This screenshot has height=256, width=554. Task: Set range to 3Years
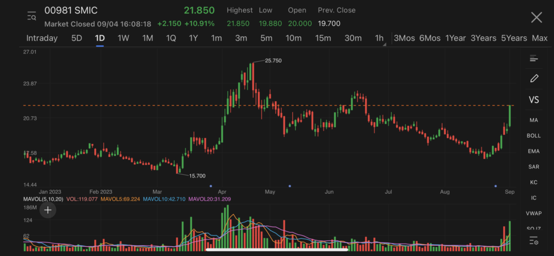[483, 38]
